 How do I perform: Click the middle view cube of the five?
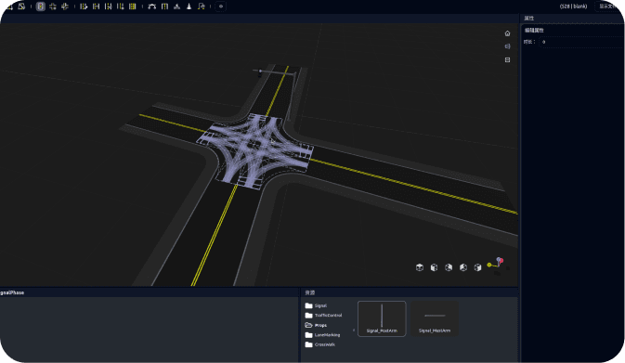[449, 267]
